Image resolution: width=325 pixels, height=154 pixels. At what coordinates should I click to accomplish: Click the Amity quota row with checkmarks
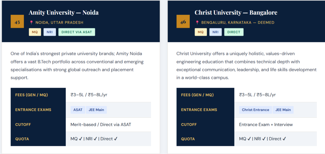point(94,139)
